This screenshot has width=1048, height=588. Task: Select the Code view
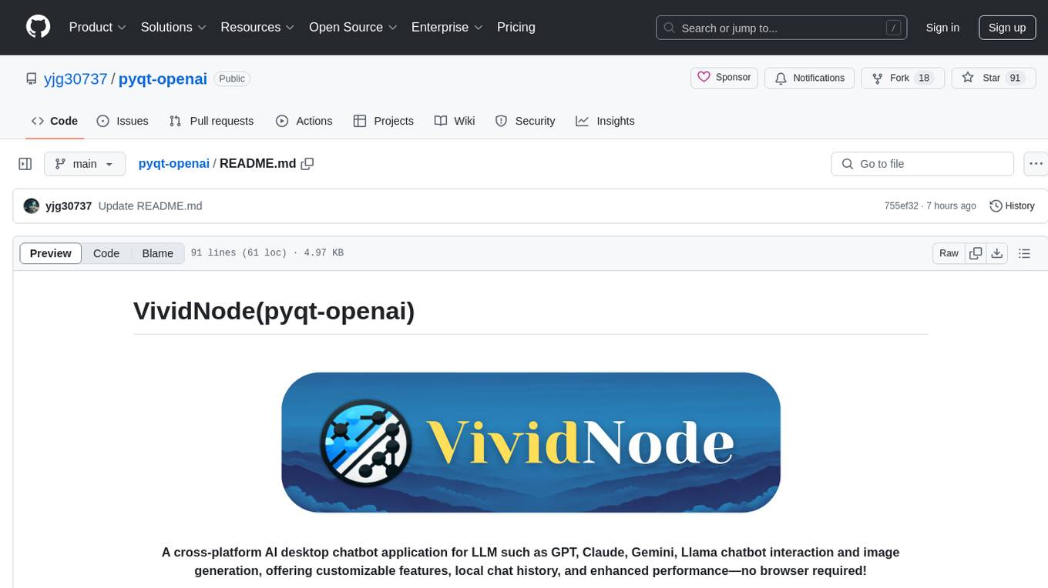[x=106, y=253]
